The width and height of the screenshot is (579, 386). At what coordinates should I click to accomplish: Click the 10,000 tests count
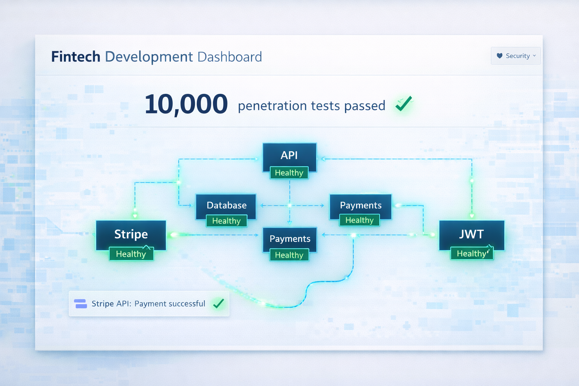pos(186,104)
